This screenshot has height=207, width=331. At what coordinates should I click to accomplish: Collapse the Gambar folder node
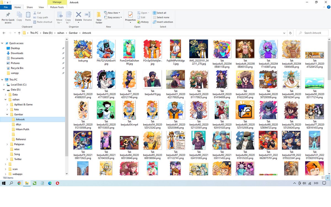(x=7, y=115)
